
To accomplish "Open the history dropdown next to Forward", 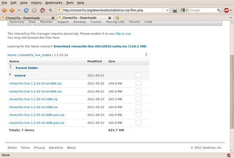I will pyautogui.click(x=19, y=10).
